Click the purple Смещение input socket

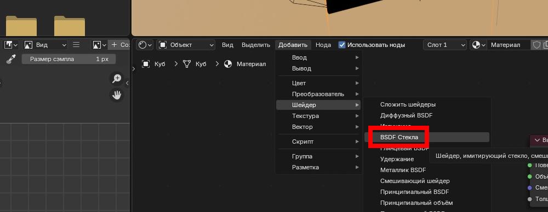pos(530,187)
